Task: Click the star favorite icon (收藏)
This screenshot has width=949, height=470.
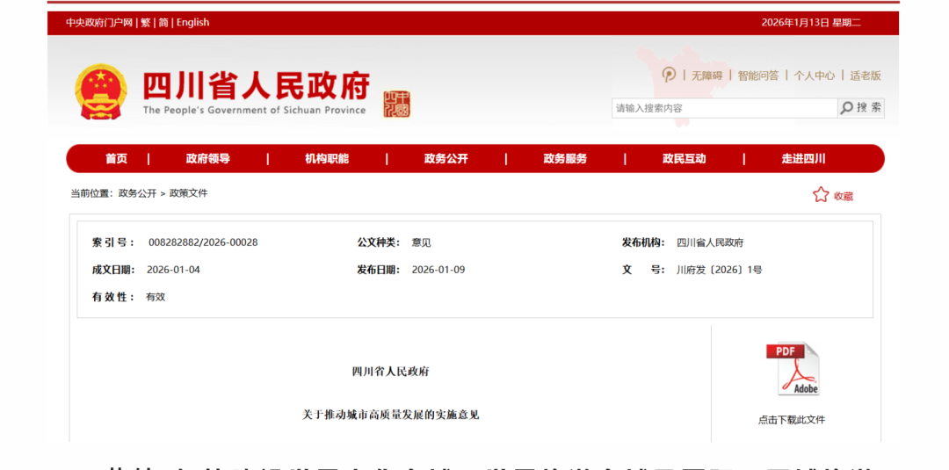Action: [821, 195]
